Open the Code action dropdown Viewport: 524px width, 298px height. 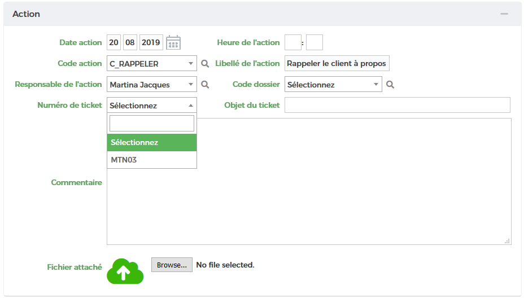click(x=151, y=64)
